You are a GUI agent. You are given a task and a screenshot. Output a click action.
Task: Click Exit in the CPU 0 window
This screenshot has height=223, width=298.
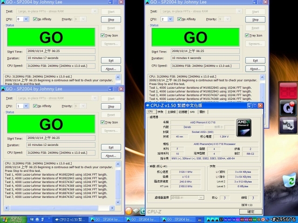coord(111,60)
